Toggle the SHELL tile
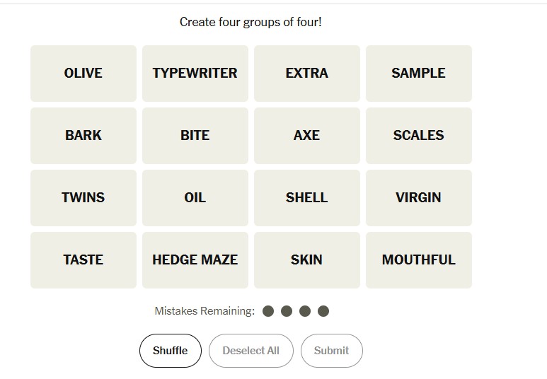The height and width of the screenshot is (379, 547). tap(307, 198)
